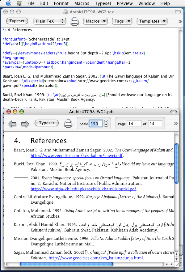Expand the Macros dropdown in toolbar

click(x=95, y=21)
